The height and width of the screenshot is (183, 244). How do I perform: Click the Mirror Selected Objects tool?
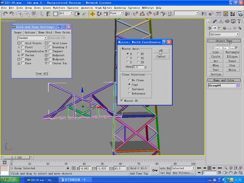[x=204, y=14]
